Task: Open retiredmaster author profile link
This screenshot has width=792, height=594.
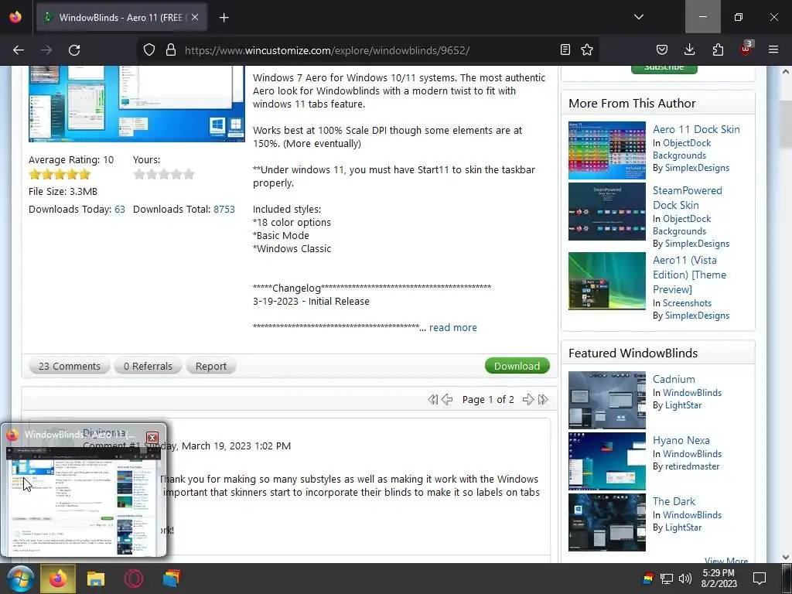Action: pos(692,466)
